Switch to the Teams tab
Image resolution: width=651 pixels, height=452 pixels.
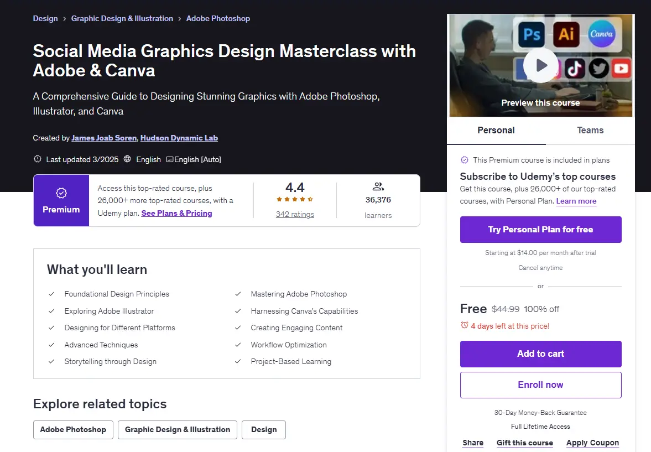[590, 131]
